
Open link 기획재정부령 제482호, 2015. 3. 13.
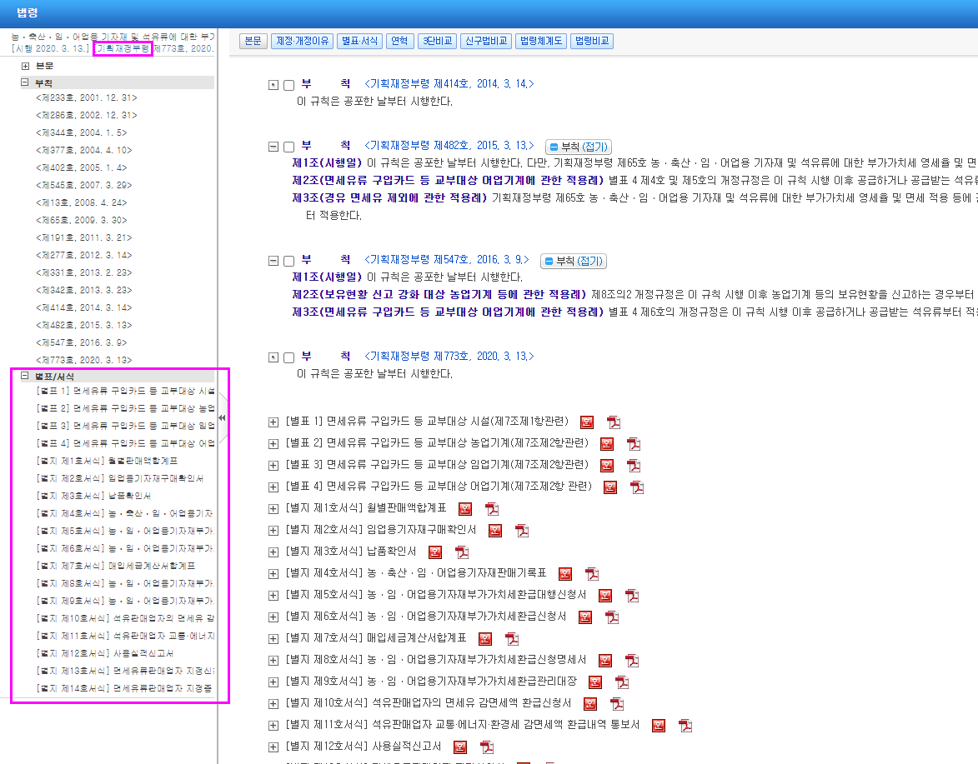(x=449, y=146)
